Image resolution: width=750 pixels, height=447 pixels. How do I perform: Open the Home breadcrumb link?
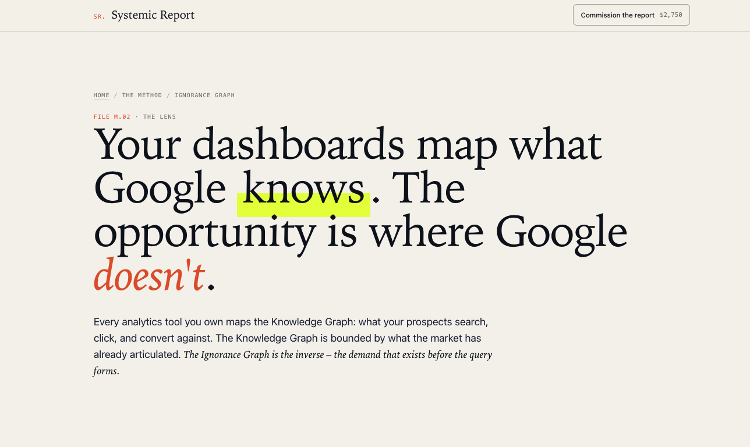point(101,95)
